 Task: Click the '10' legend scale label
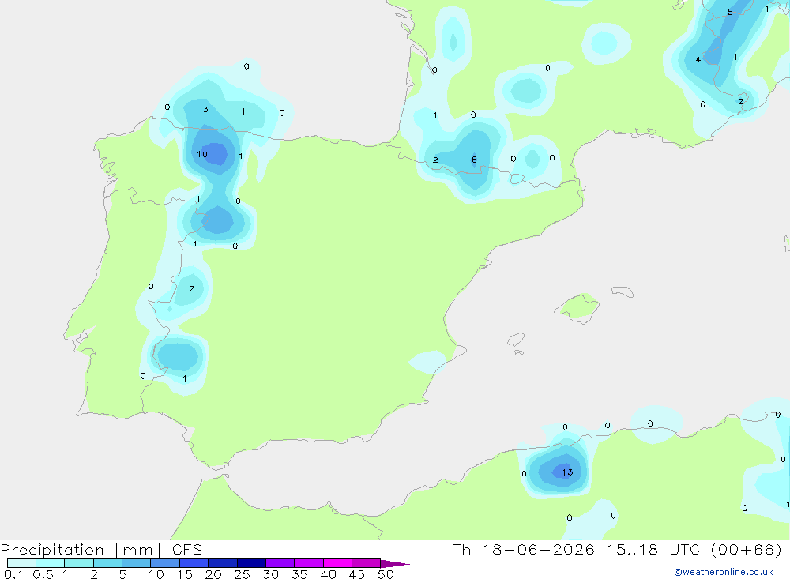156,574
